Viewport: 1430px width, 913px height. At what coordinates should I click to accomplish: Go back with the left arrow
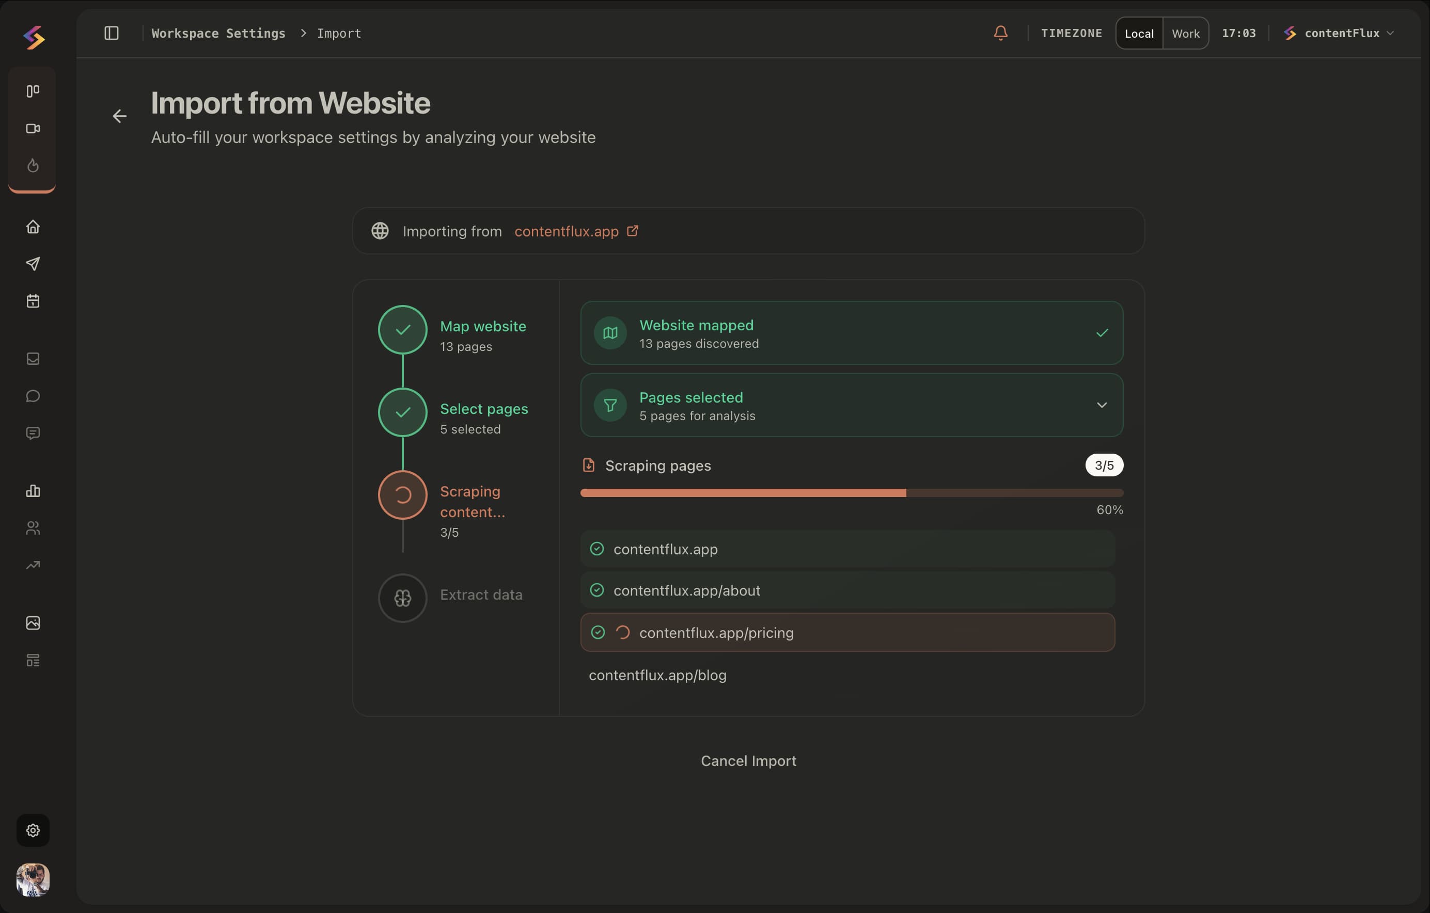119,116
